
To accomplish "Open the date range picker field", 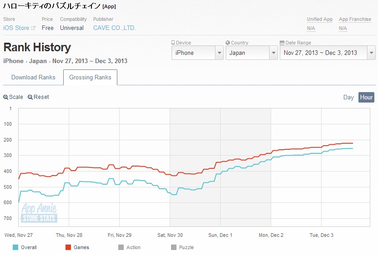I will [x=328, y=53].
